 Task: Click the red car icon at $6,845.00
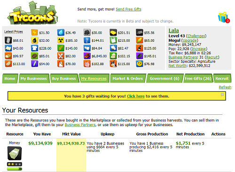tap(87, 56)
